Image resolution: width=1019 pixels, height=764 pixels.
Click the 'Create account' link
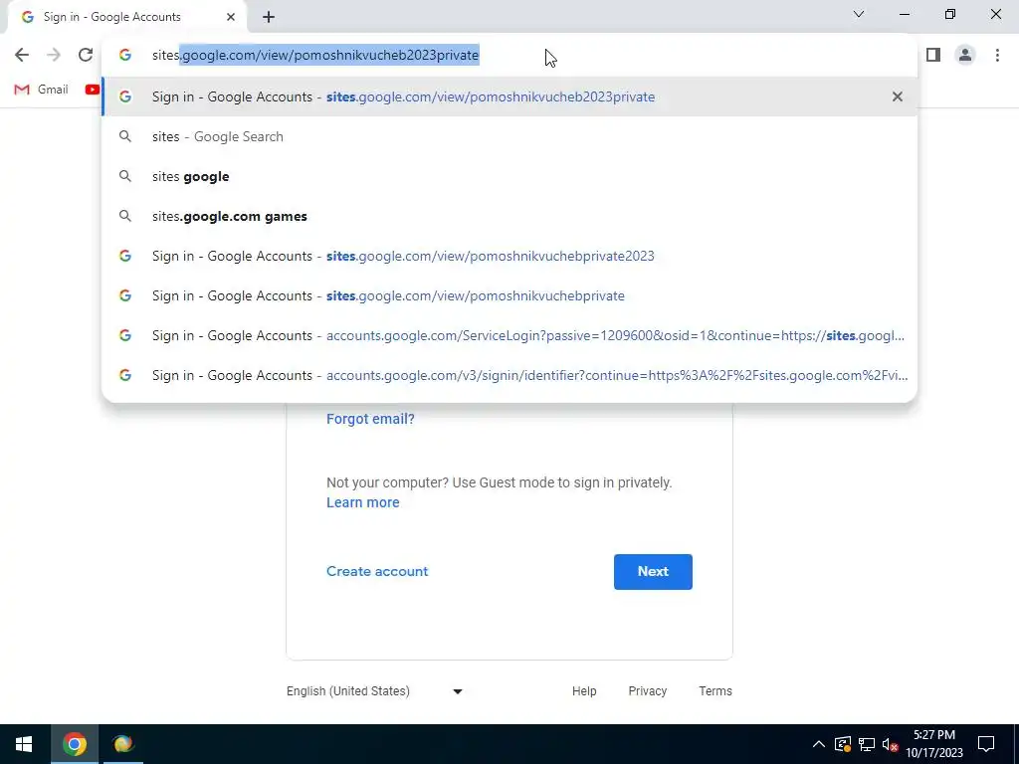pyautogui.click(x=377, y=572)
